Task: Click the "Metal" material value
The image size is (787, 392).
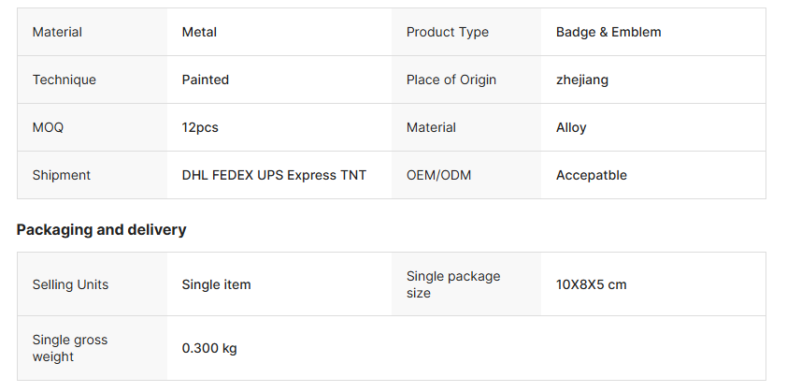Action: tap(199, 32)
